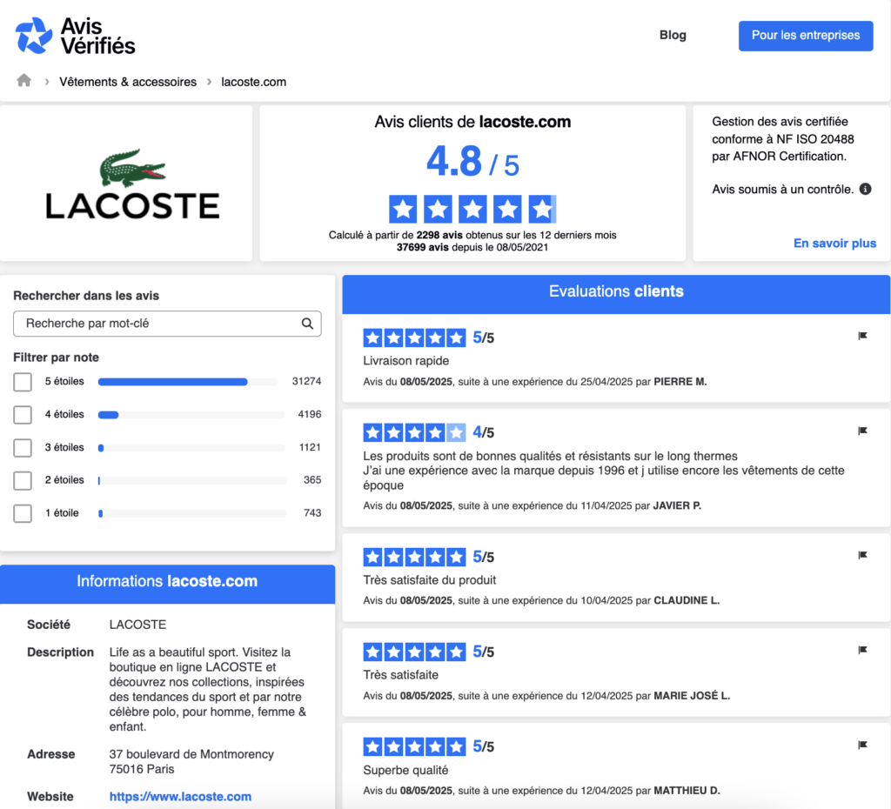Open the Blog page
The image size is (891, 809).
coord(673,35)
